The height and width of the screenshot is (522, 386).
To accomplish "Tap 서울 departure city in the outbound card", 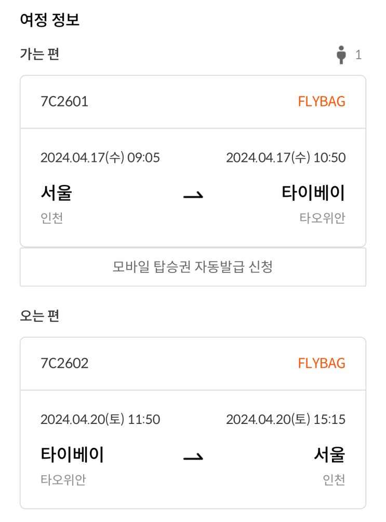I will (56, 193).
